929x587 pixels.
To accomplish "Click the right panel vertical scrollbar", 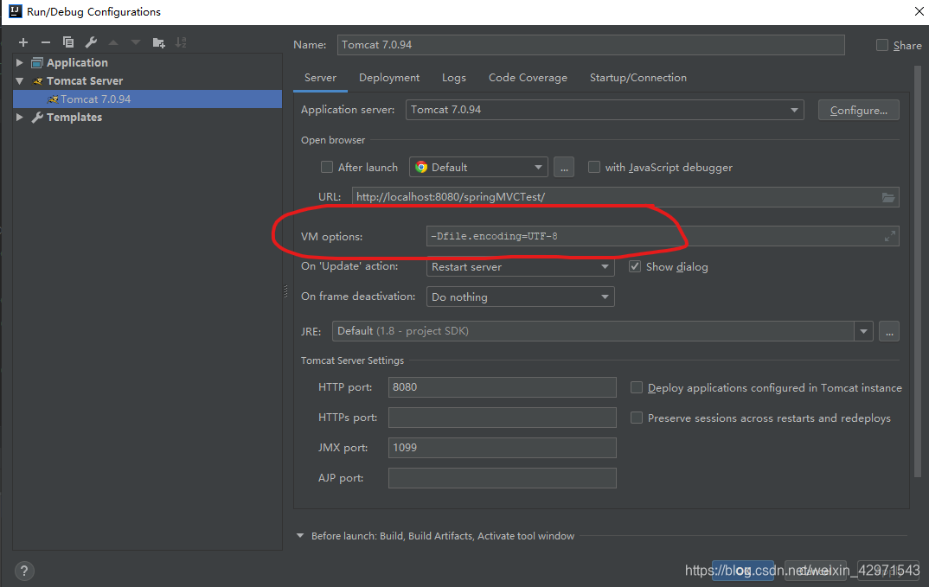I will (919, 271).
